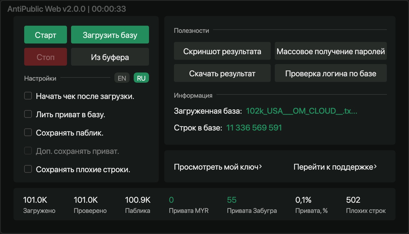The width and height of the screenshot is (409, 234).
Task: Open Массовое получение паролей
Action: [x=331, y=51]
